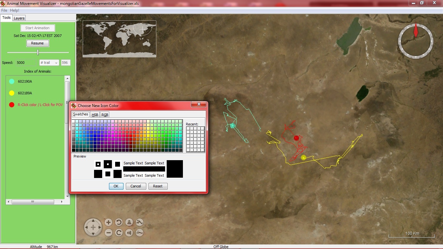Open the File menu
Viewport: 443px width, 249px height.
click(x=4, y=10)
